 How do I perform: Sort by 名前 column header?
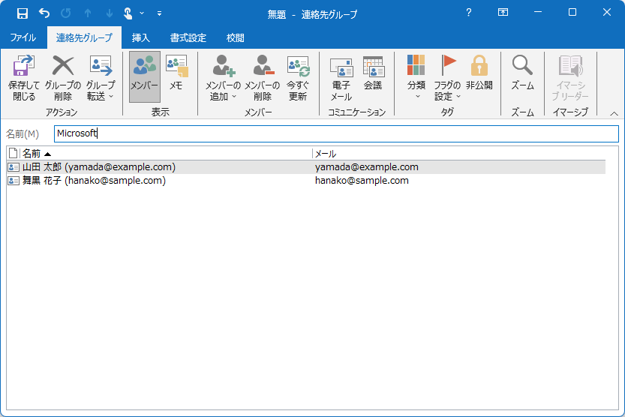[167, 153]
